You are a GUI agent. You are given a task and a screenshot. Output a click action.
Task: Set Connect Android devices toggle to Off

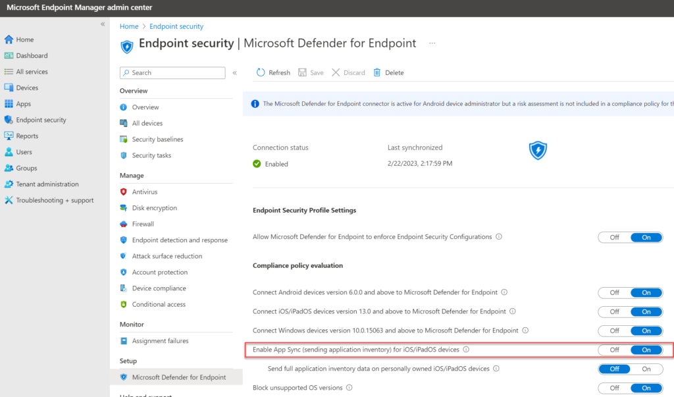coord(614,292)
